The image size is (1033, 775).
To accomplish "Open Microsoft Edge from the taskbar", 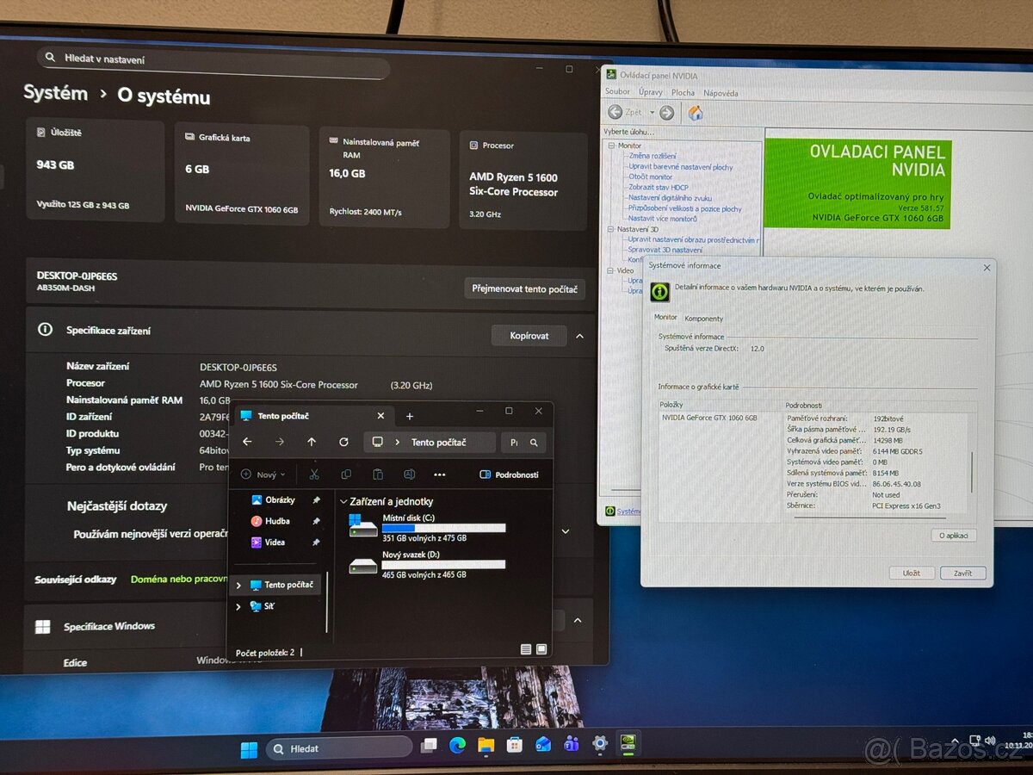I will point(457,745).
